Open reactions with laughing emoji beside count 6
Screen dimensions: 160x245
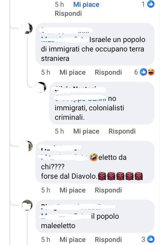click(x=151, y=72)
